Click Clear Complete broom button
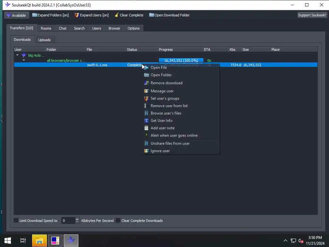This screenshot has height=247, width=329. [x=129, y=15]
